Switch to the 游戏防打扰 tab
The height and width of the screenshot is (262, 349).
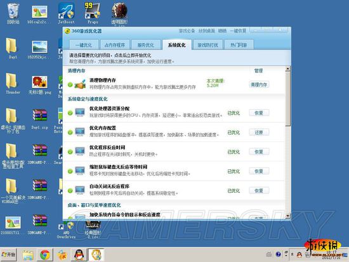(207, 45)
